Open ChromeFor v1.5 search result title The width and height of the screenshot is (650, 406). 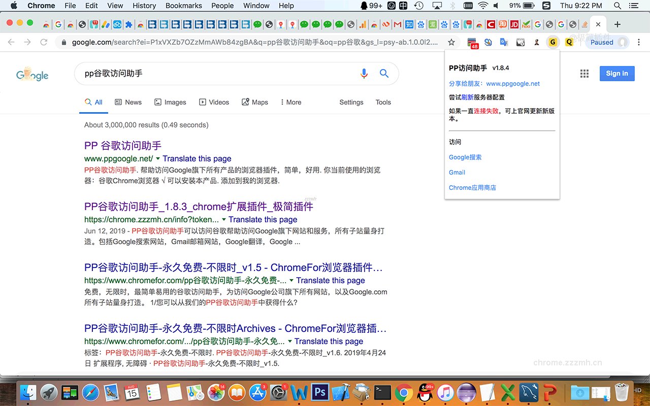(234, 267)
